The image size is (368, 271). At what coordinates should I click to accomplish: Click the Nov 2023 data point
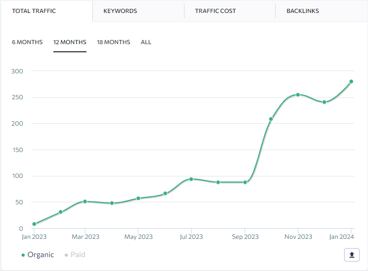pyautogui.click(x=298, y=94)
